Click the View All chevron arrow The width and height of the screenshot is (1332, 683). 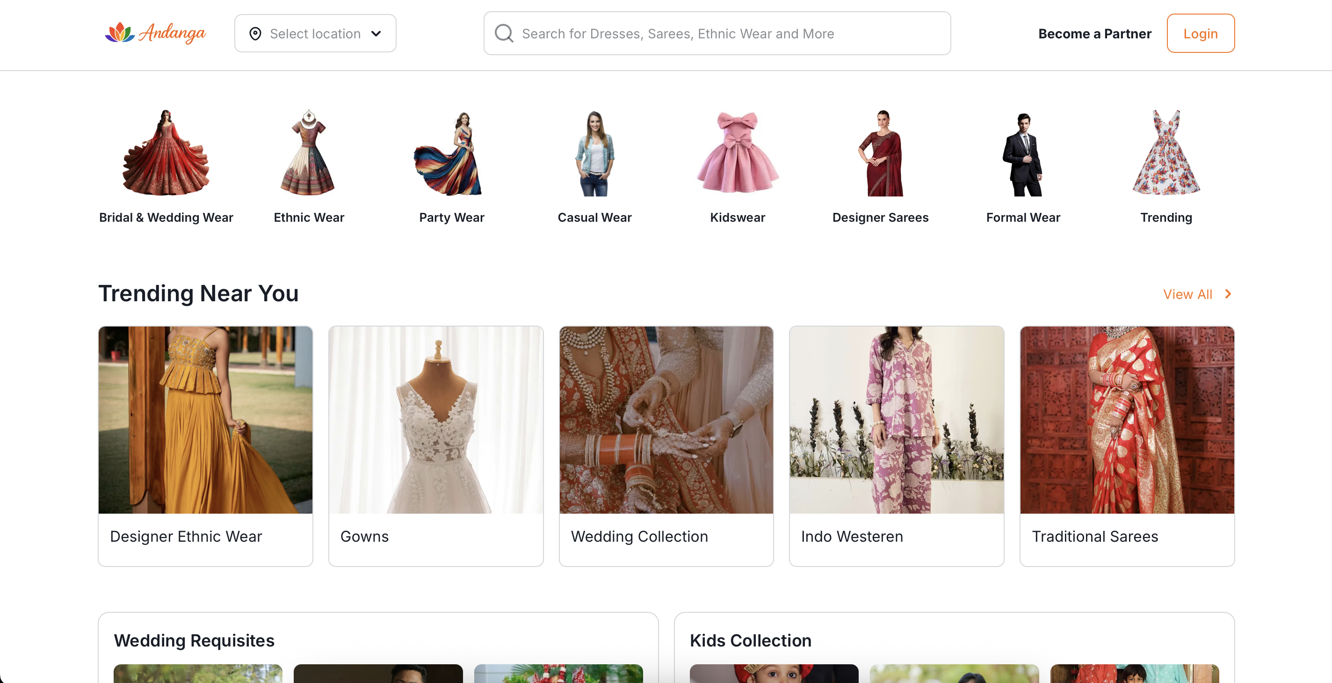tap(1228, 294)
